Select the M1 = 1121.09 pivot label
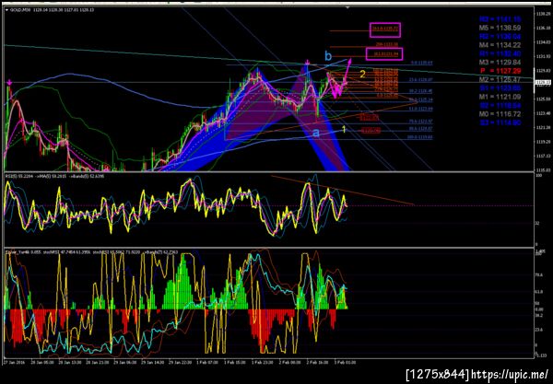The width and height of the screenshot is (553, 384). click(x=500, y=97)
